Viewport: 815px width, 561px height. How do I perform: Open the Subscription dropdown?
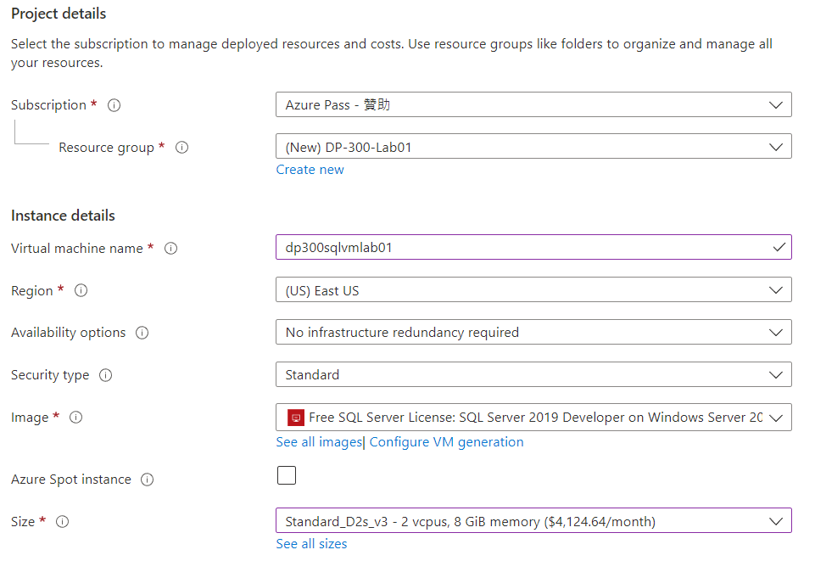533,105
